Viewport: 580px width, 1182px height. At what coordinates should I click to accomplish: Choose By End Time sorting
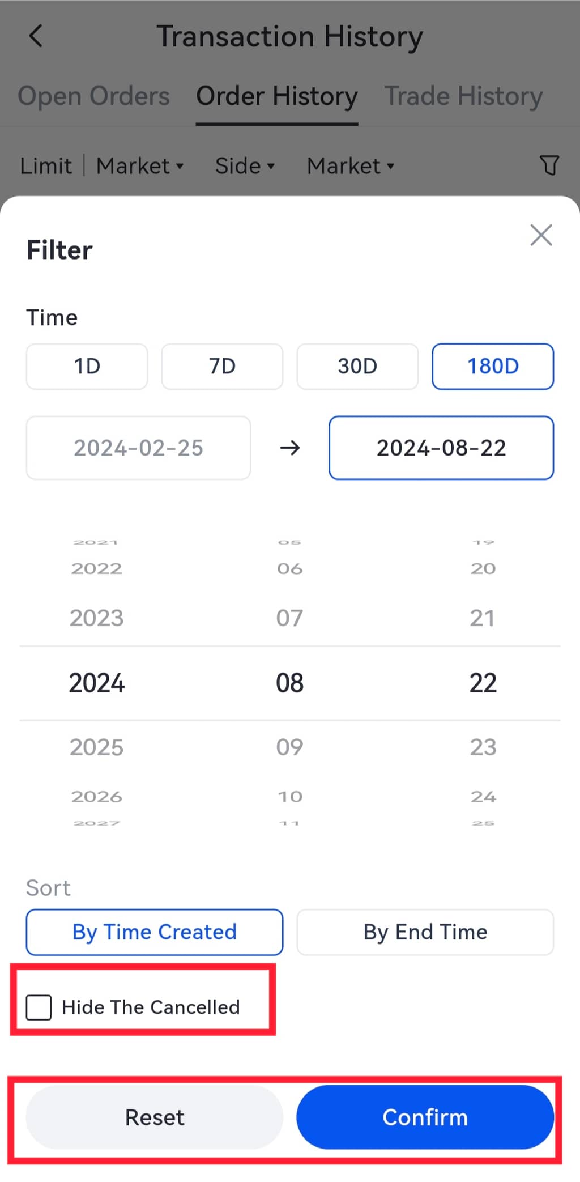[x=425, y=932]
